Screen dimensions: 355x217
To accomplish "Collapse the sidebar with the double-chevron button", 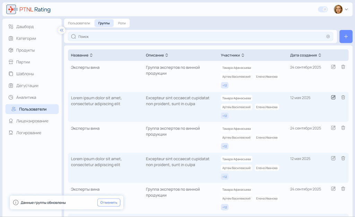I will click(x=62, y=30).
